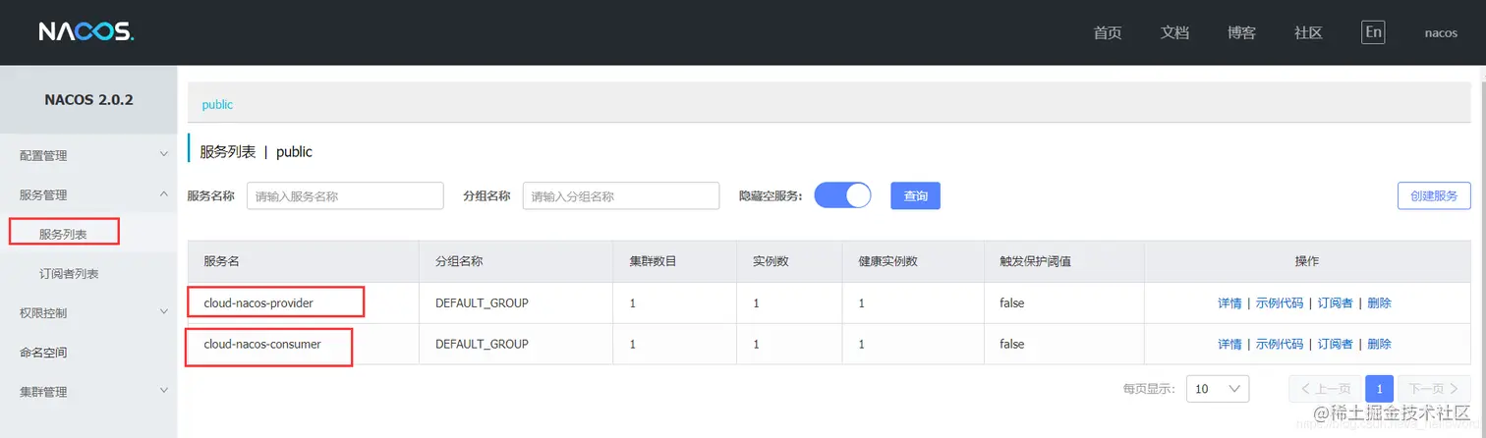Expand the 权限控制 menu chevron
Image resolution: width=1486 pixels, height=438 pixels.
[164, 312]
